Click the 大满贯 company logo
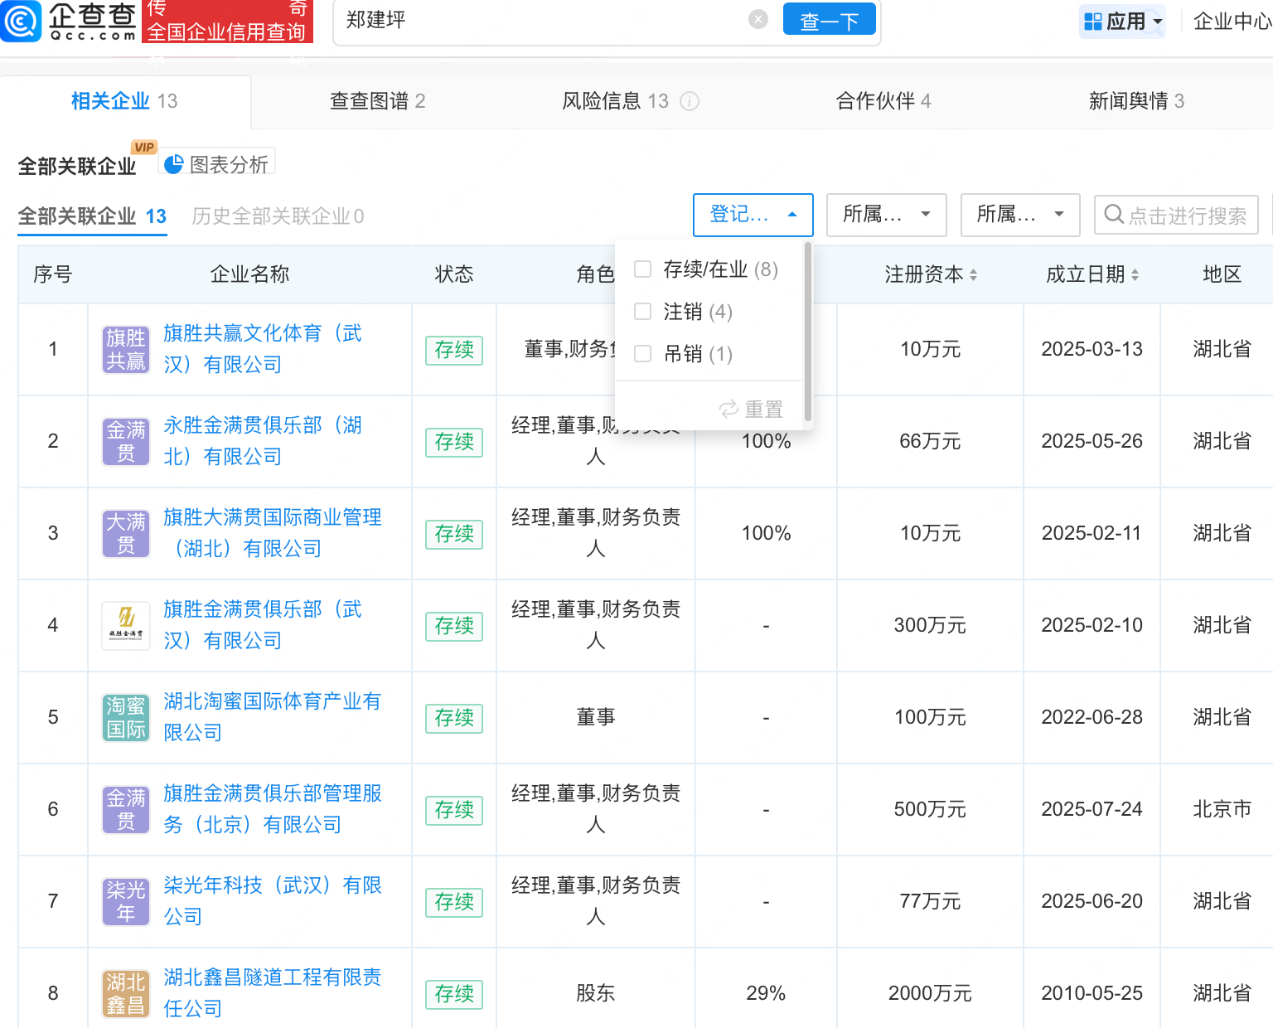The height and width of the screenshot is (1028, 1273). coord(126,534)
